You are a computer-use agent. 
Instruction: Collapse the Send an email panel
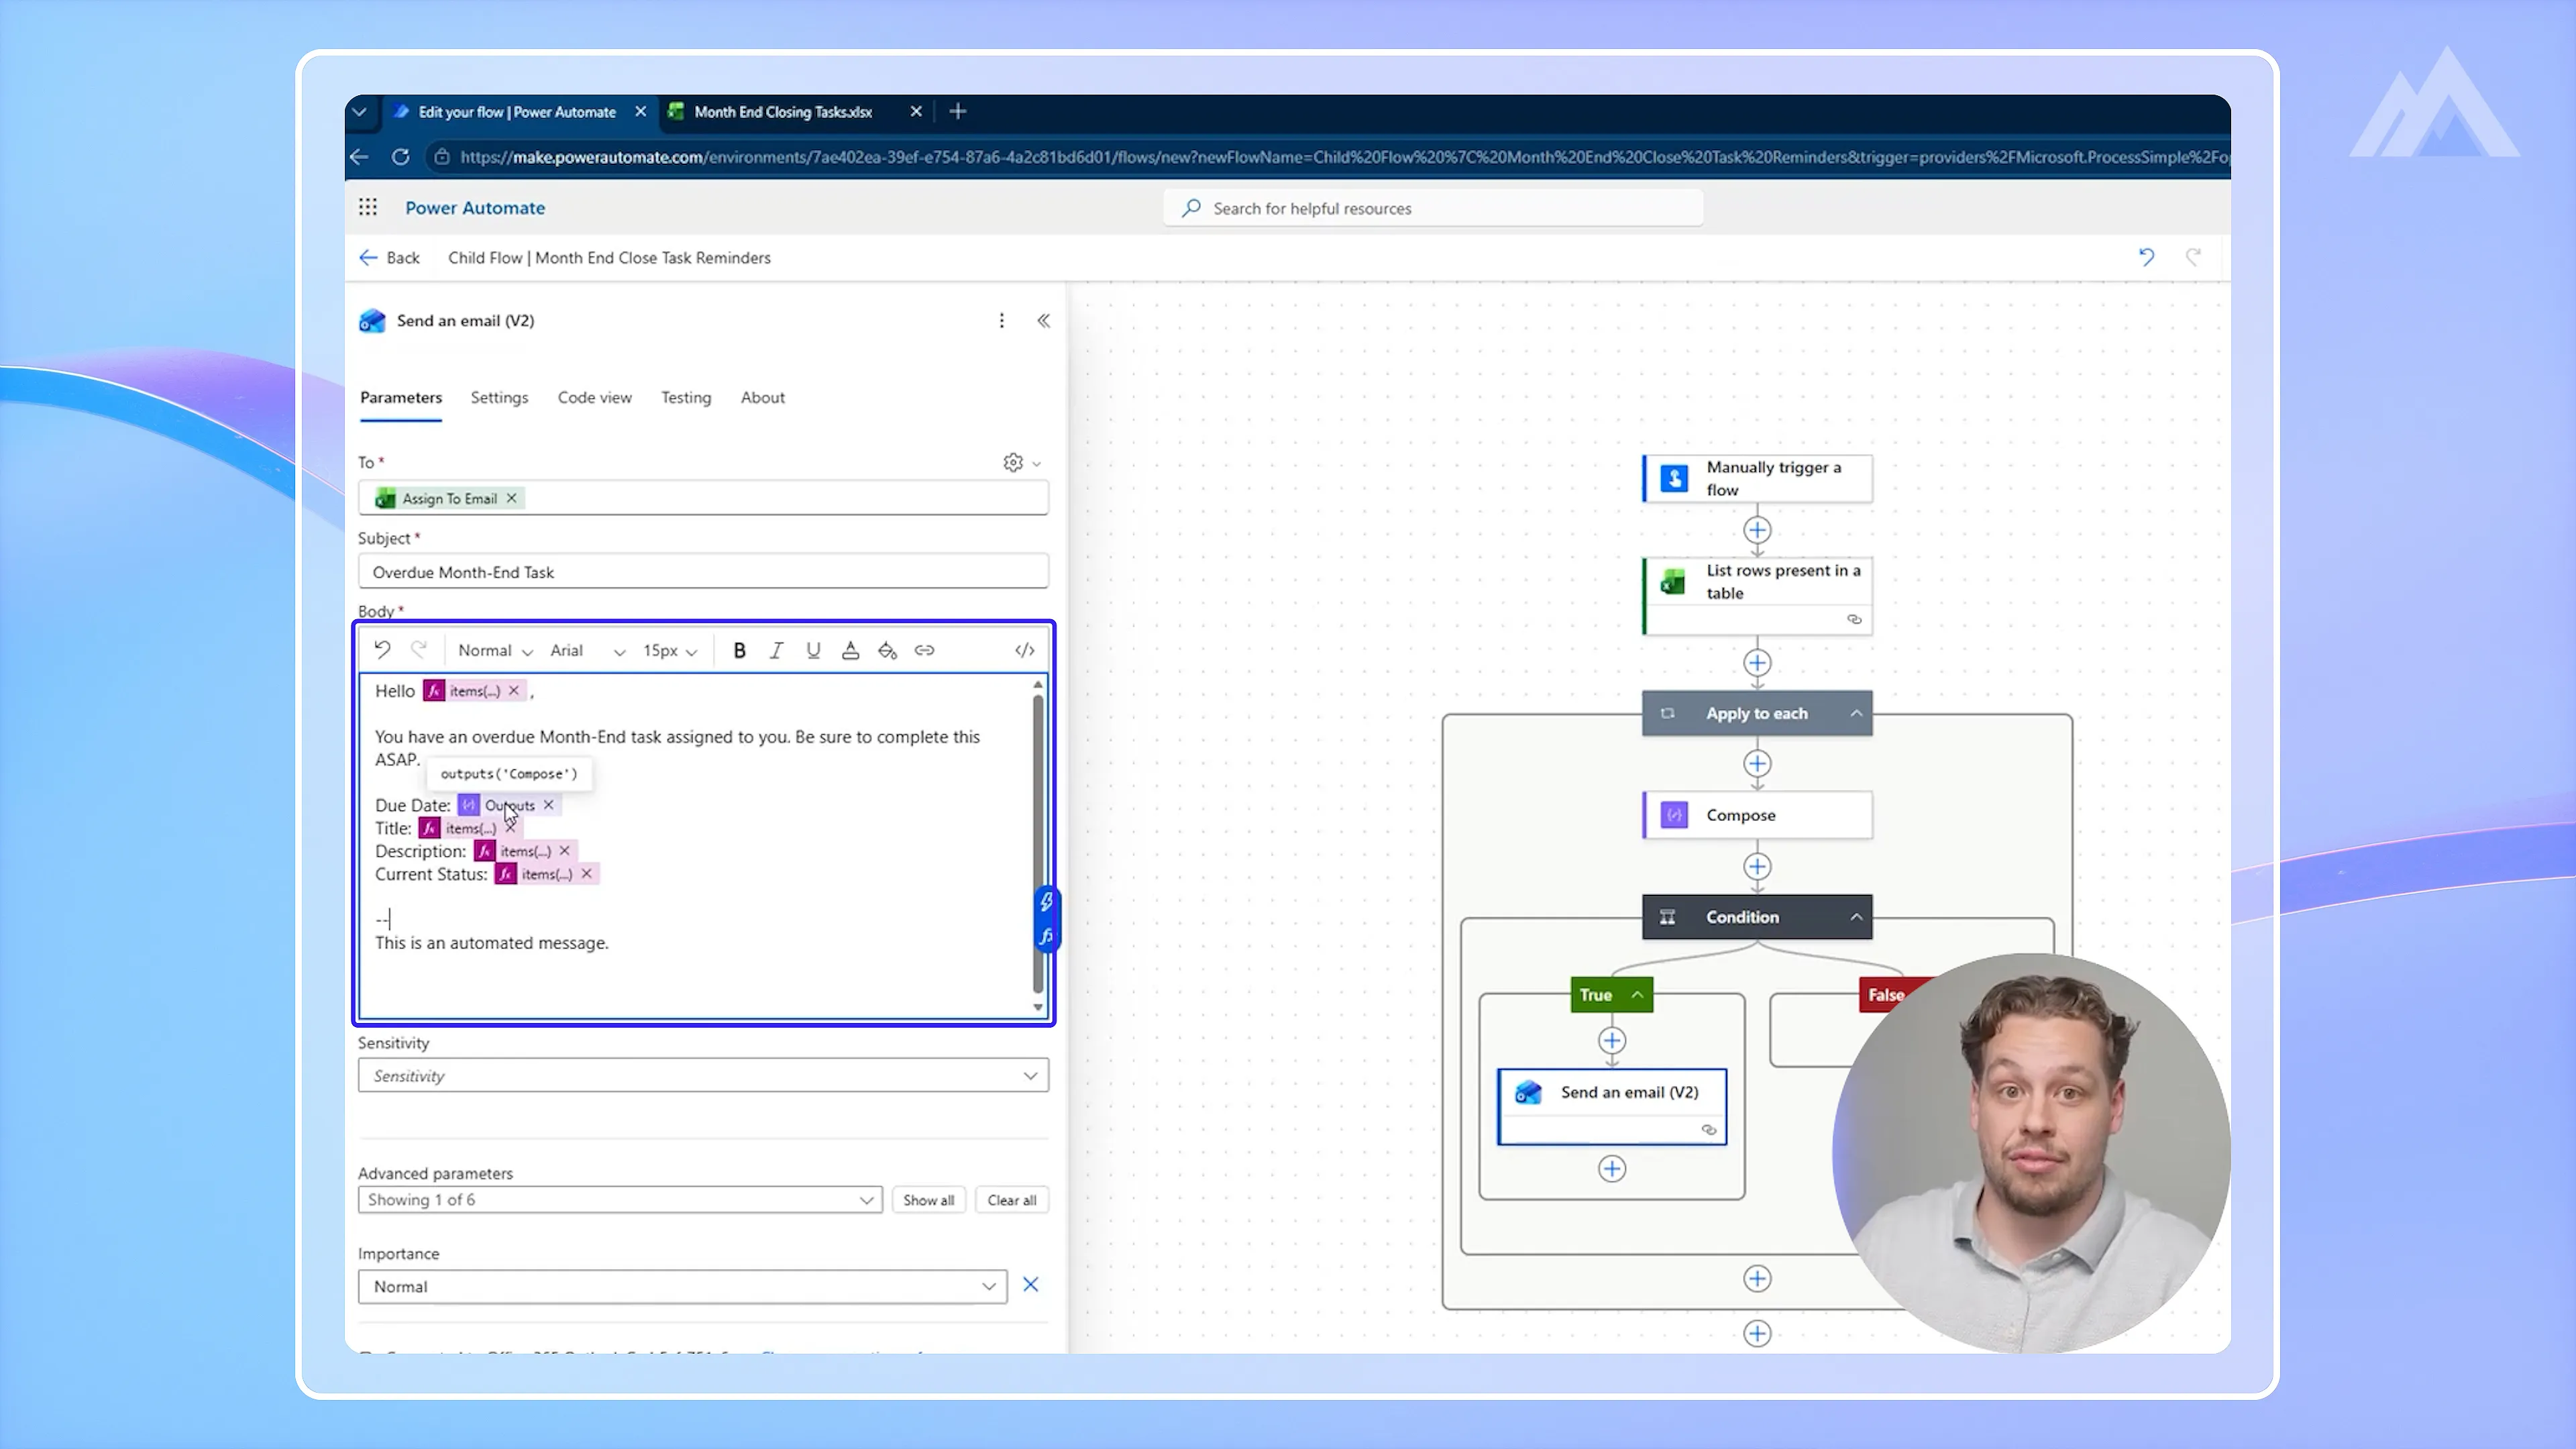click(x=1043, y=320)
